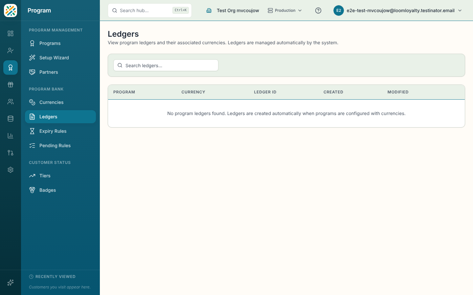Click the database cylinder icon in the left rail
Image resolution: width=473 pixels, height=295 pixels.
[x=11, y=119]
